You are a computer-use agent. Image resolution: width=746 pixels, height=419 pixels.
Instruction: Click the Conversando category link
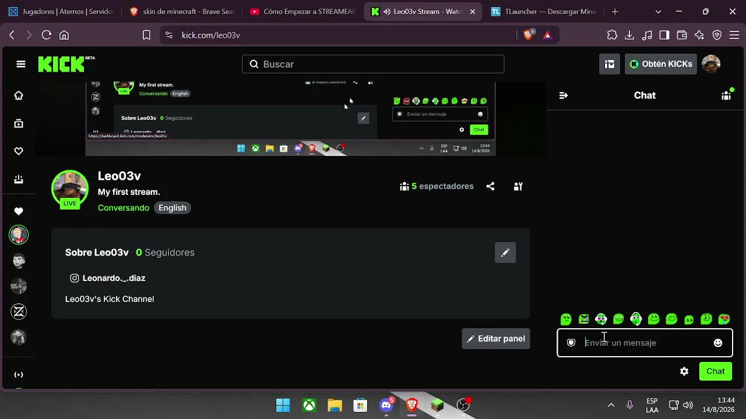click(124, 208)
